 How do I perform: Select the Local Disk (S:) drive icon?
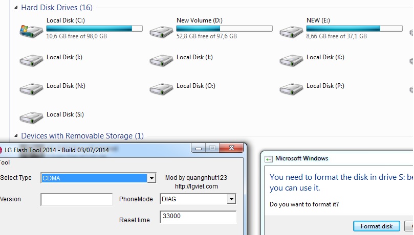click(x=31, y=118)
